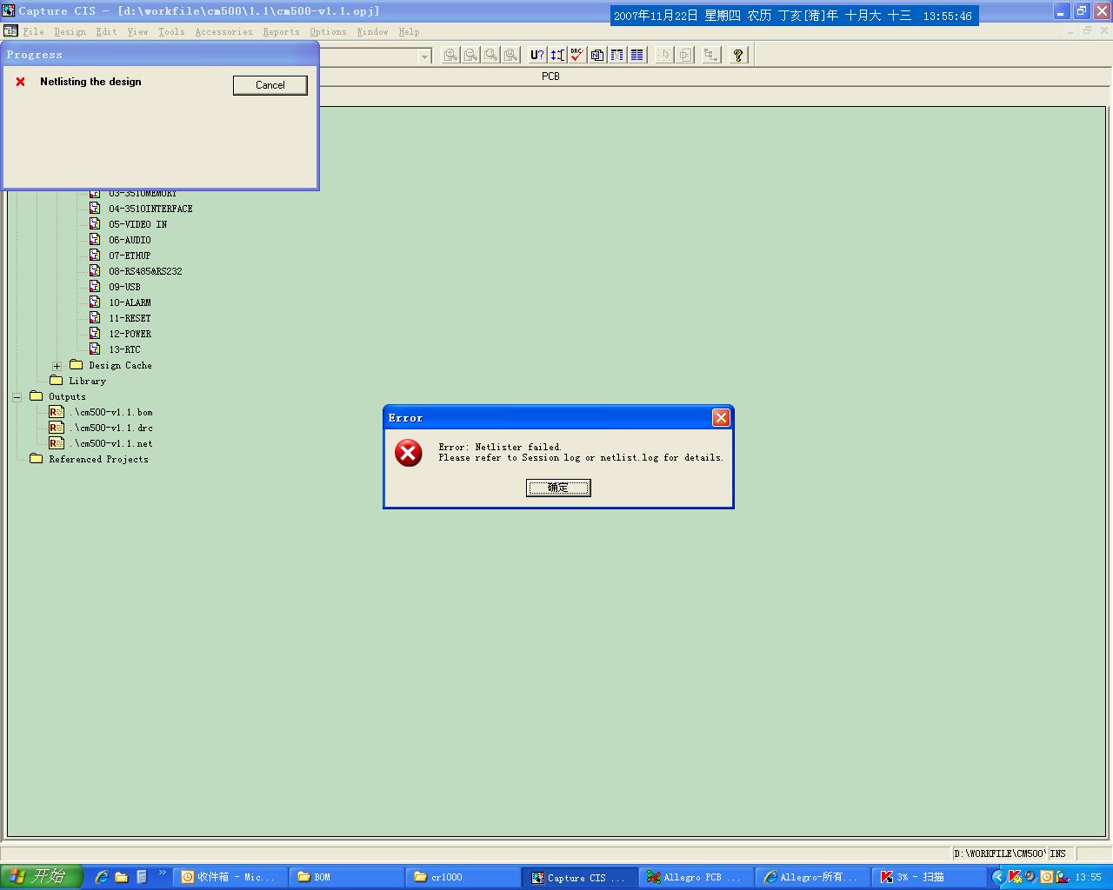This screenshot has height=890, width=1113.
Task: Open the Window menu
Action: pos(372,31)
